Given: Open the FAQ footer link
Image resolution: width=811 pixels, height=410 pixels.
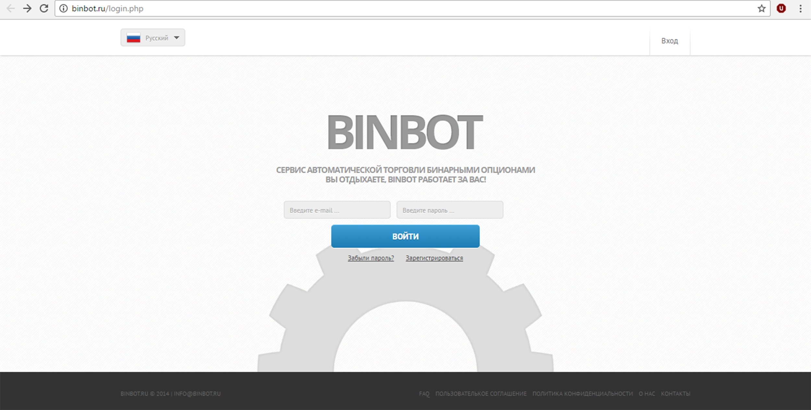Looking at the screenshot, I should (x=424, y=394).
